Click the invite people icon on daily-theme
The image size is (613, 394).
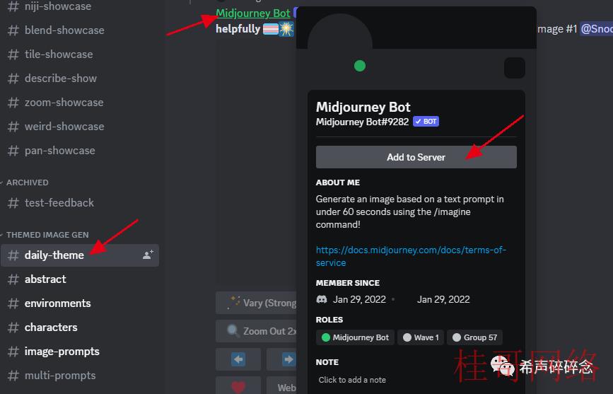[x=148, y=255]
